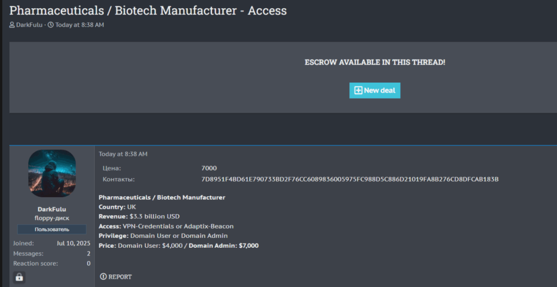Open DarkFulu profile link in thread header
Image resolution: width=557 pixels, height=287 pixels.
(x=29, y=25)
